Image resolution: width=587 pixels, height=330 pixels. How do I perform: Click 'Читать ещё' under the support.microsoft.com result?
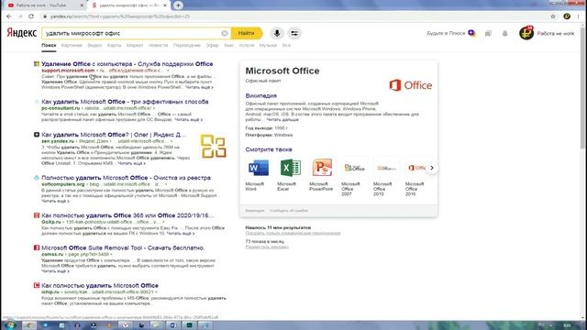[x=199, y=87]
